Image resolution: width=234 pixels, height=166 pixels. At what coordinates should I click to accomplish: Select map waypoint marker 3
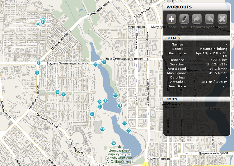point(92,114)
